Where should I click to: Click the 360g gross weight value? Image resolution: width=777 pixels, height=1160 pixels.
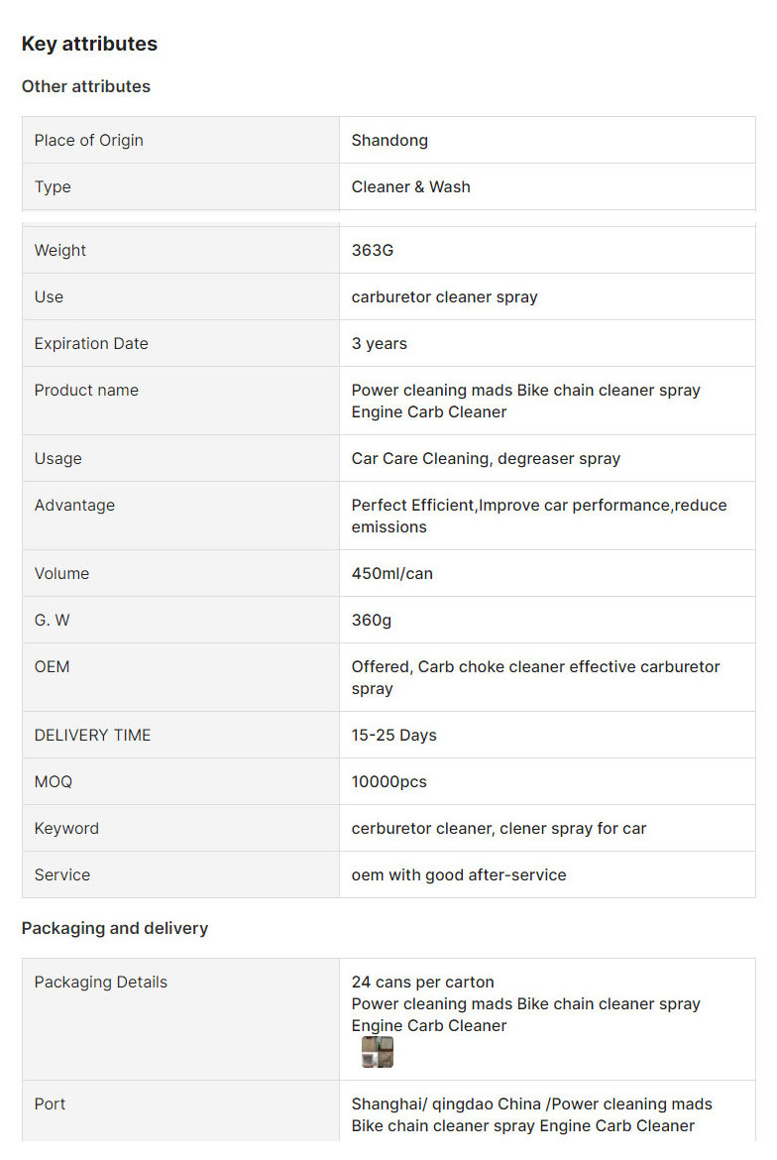pyautogui.click(x=371, y=621)
